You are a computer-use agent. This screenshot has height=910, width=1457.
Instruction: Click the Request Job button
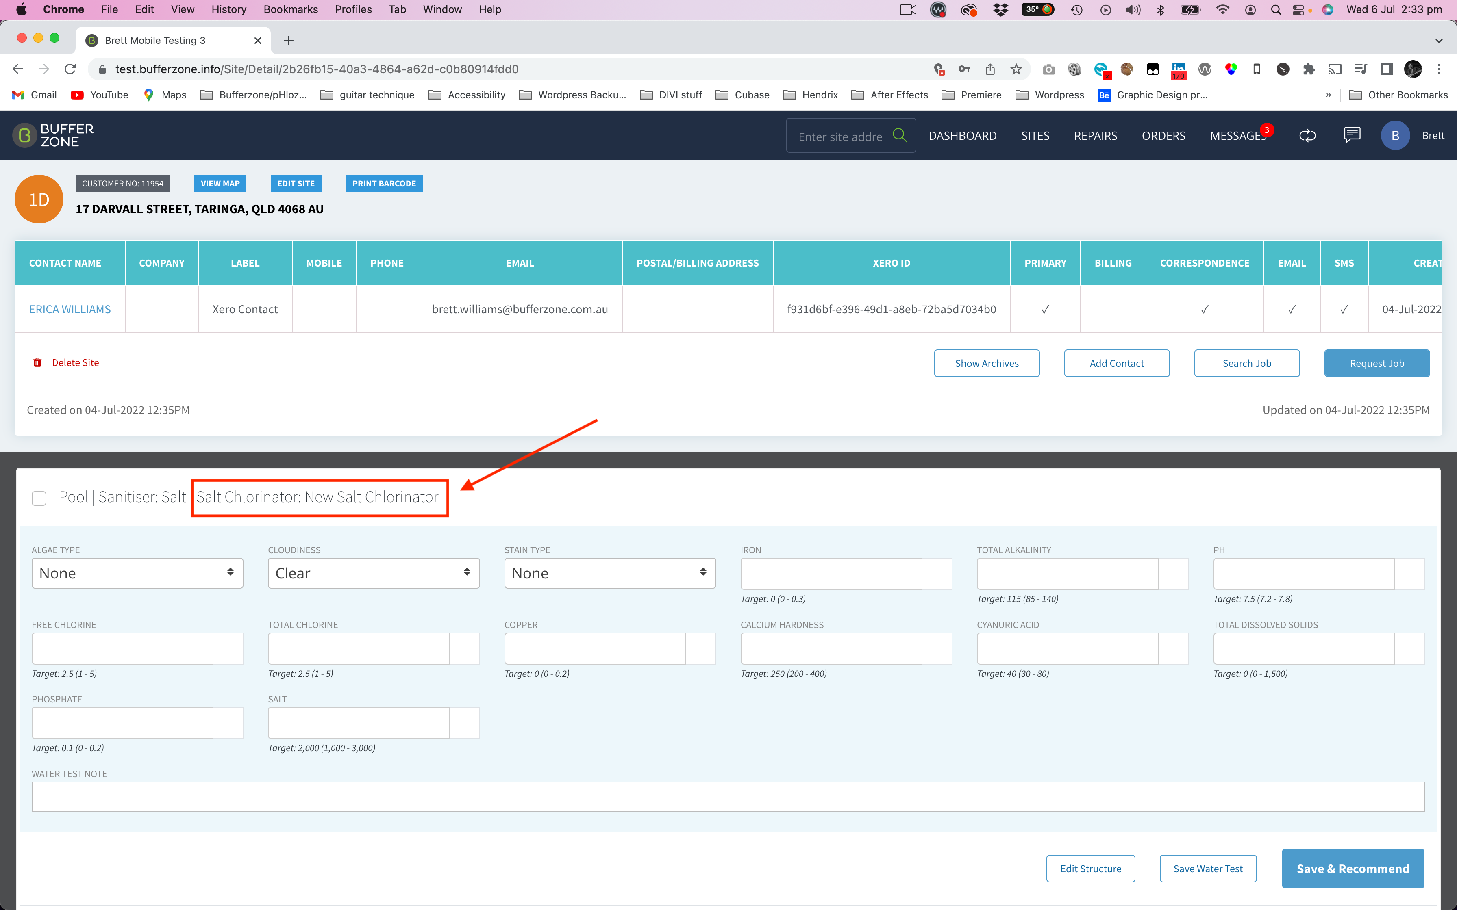(x=1377, y=363)
